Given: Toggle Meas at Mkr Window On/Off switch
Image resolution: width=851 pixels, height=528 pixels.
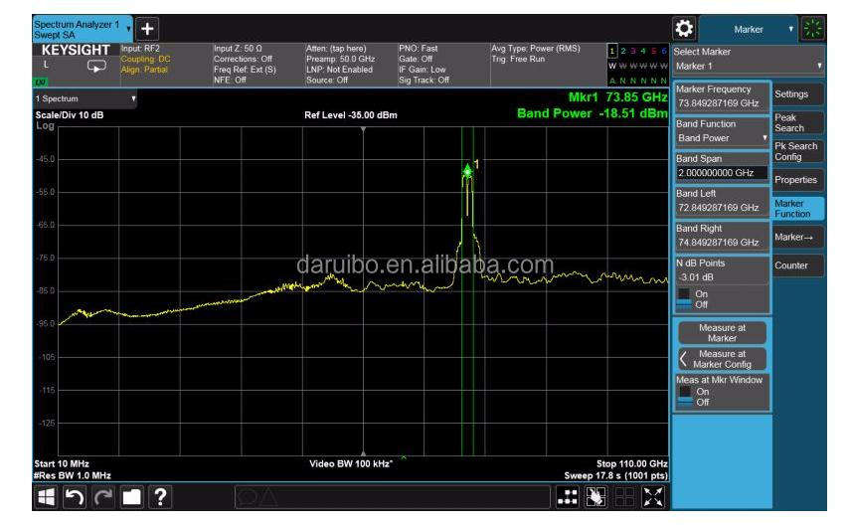Looking at the screenshot, I should click(685, 397).
